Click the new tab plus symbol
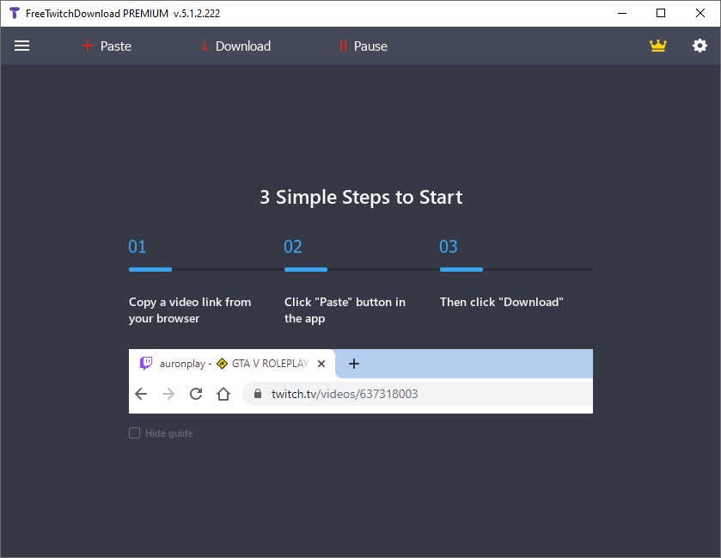This screenshot has width=721, height=558. (354, 363)
